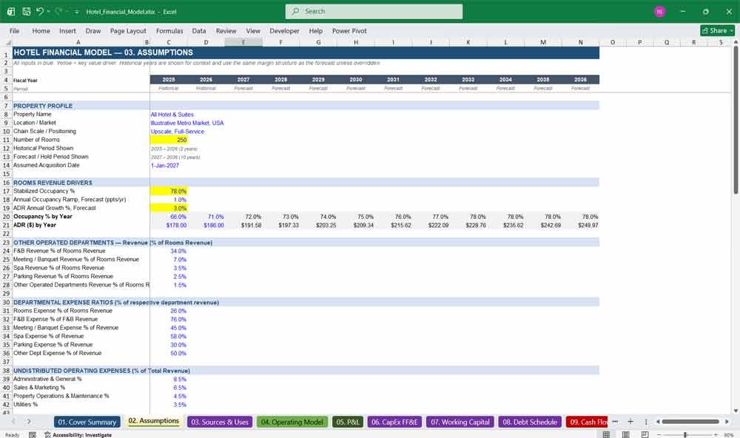740x438 pixels.
Task: Open the Data ribbon tab
Action: (x=198, y=30)
